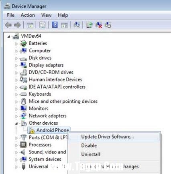Click the Processors category icon

23,145
